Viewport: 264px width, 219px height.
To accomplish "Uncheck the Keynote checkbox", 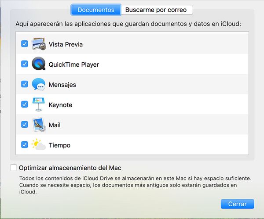I will [x=25, y=104].
